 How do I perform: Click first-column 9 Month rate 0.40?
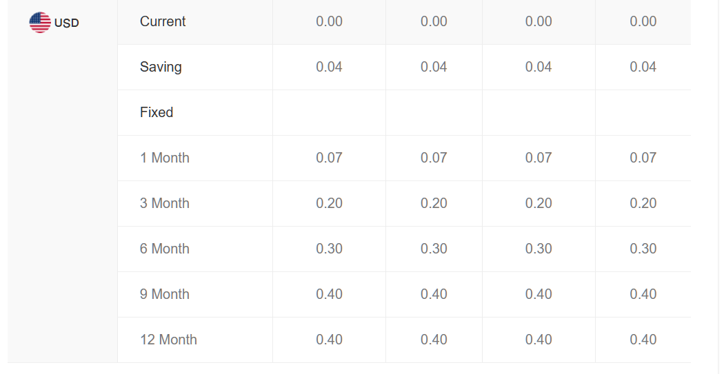click(329, 294)
